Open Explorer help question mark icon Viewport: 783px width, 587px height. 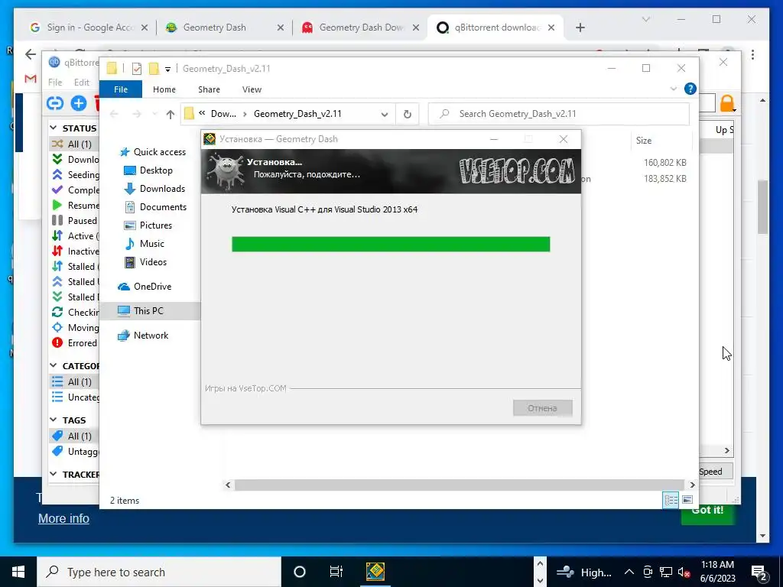click(690, 89)
